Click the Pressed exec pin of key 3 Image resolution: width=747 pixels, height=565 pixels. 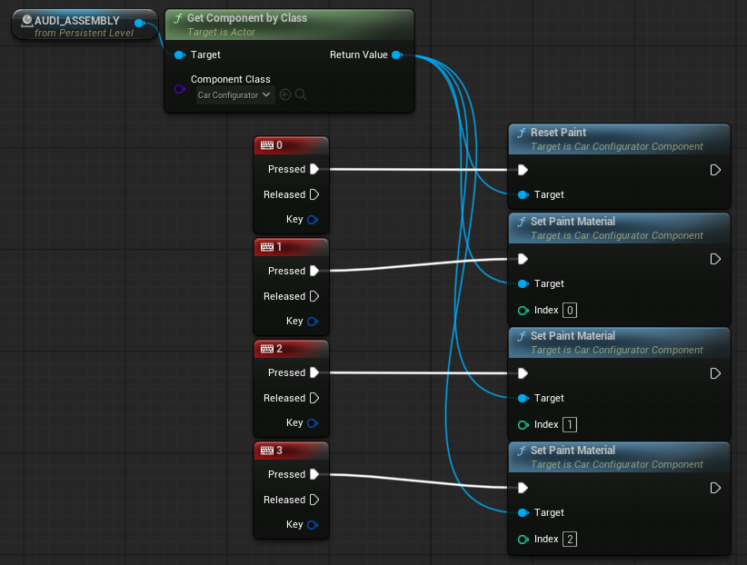314,474
